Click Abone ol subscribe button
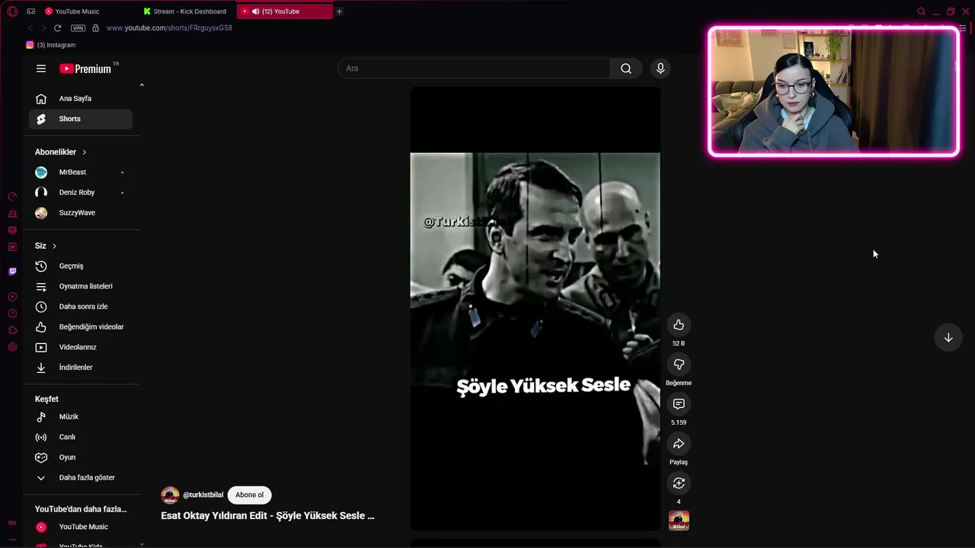This screenshot has height=548, width=975. [x=249, y=495]
